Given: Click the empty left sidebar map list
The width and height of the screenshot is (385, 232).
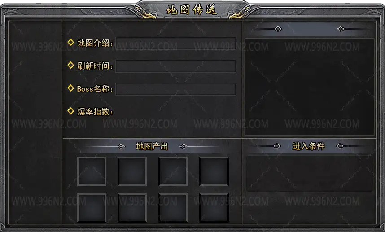Looking at the screenshot, I should tap(35, 122).
